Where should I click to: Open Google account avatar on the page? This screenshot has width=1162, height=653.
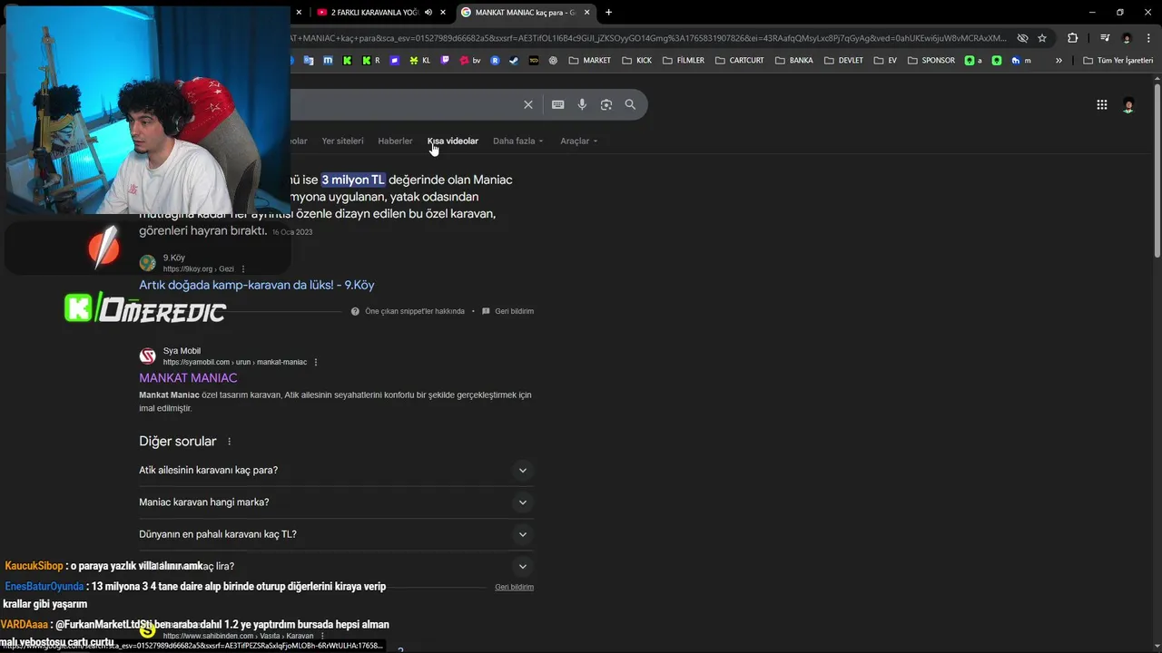click(1128, 105)
